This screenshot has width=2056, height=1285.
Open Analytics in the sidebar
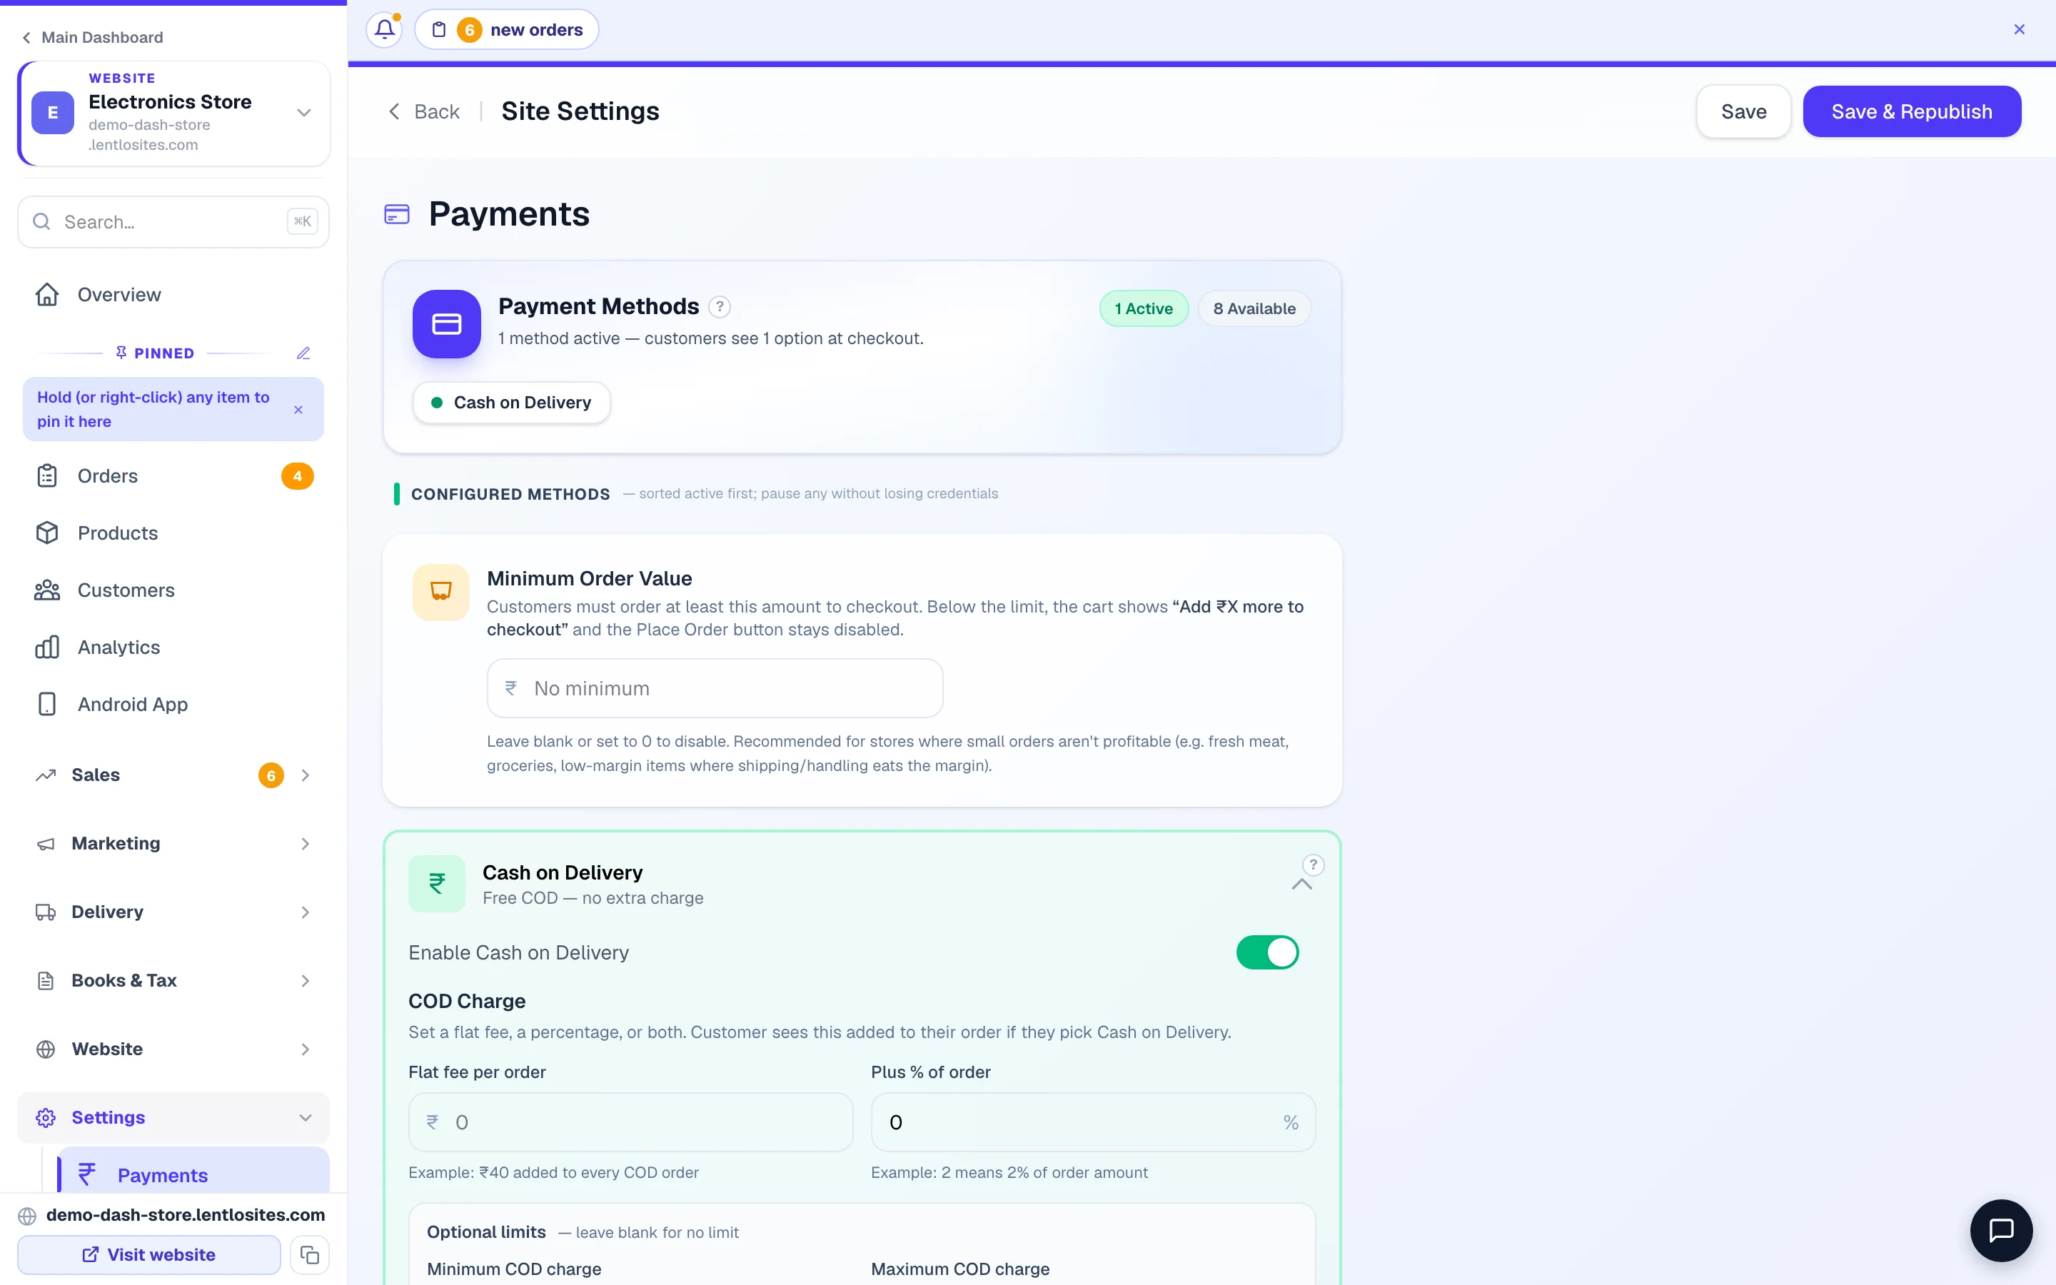[x=173, y=647]
